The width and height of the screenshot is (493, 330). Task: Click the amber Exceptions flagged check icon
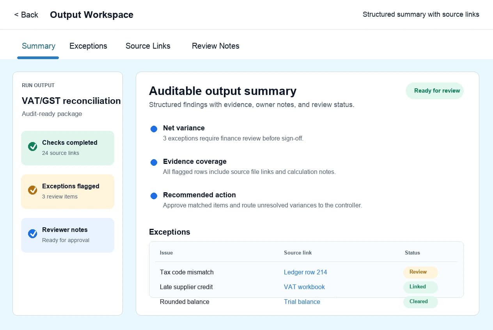click(33, 190)
